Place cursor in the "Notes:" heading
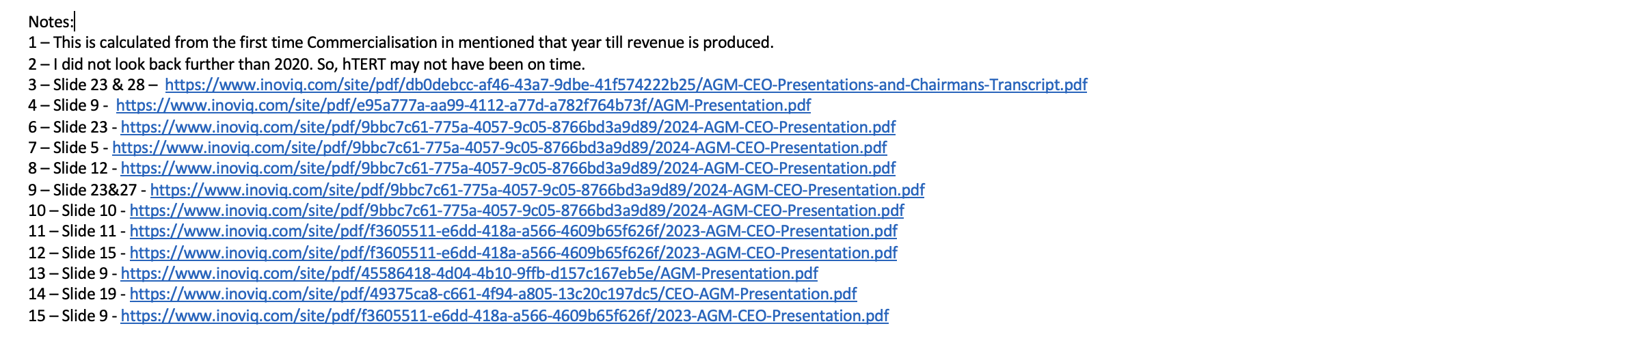1638x339 pixels. [49, 22]
